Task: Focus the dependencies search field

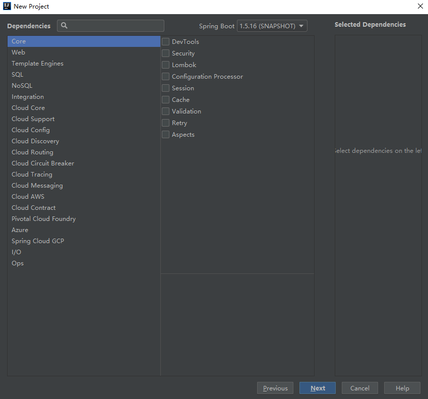Action: coord(110,26)
